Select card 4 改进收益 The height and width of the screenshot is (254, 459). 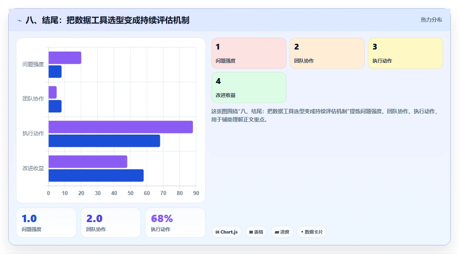tap(249, 88)
